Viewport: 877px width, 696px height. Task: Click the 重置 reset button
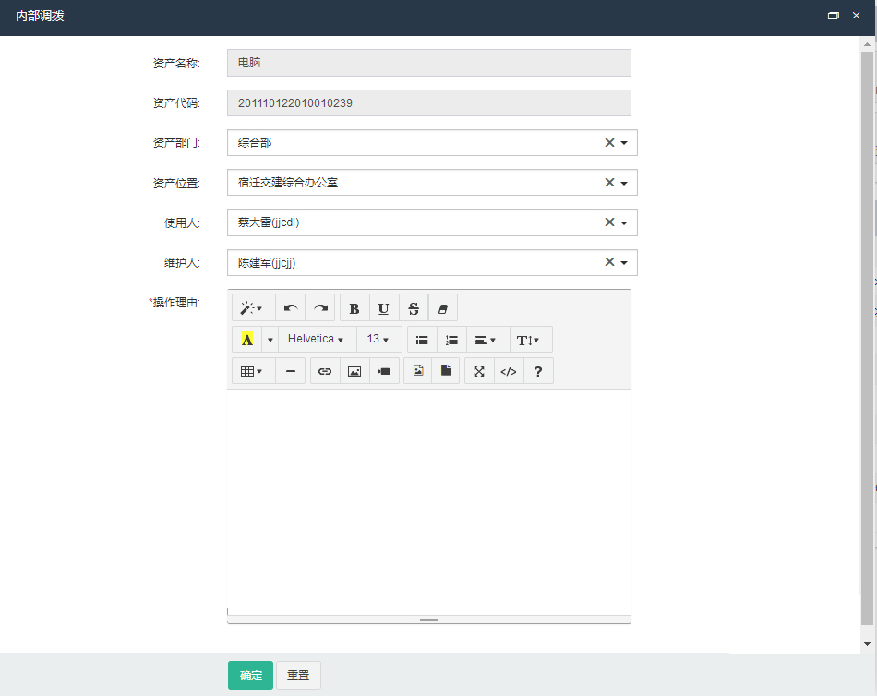tap(298, 676)
